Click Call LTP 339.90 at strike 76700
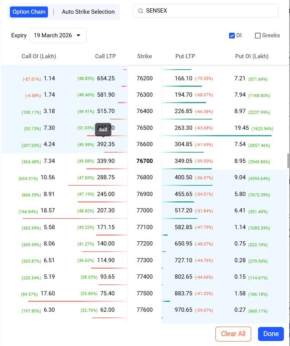 coord(105,161)
